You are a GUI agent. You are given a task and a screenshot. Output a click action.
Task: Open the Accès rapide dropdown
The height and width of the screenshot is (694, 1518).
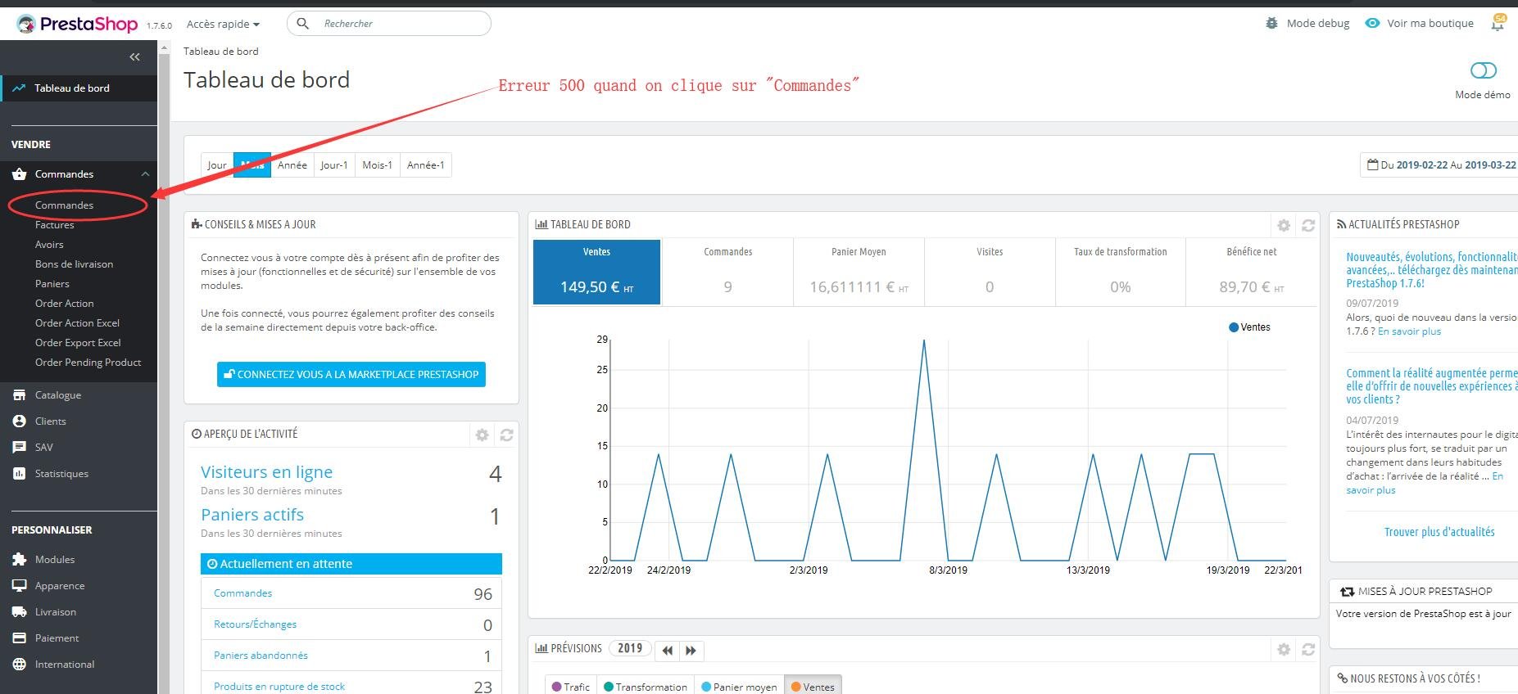[x=223, y=24]
